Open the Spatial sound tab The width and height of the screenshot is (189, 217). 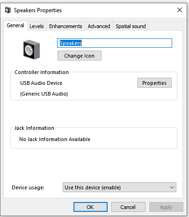[x=131, y=26]
